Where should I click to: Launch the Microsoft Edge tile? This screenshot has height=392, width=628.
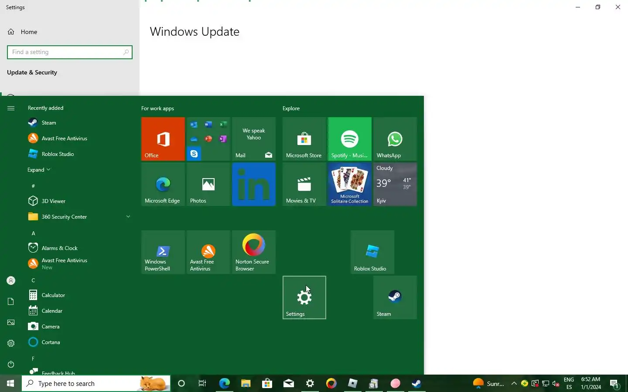tap(163, 184)
